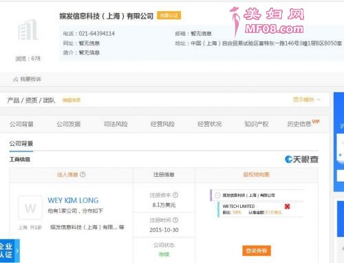Click the orange 登录查看 button

click(x=257, y=251)
